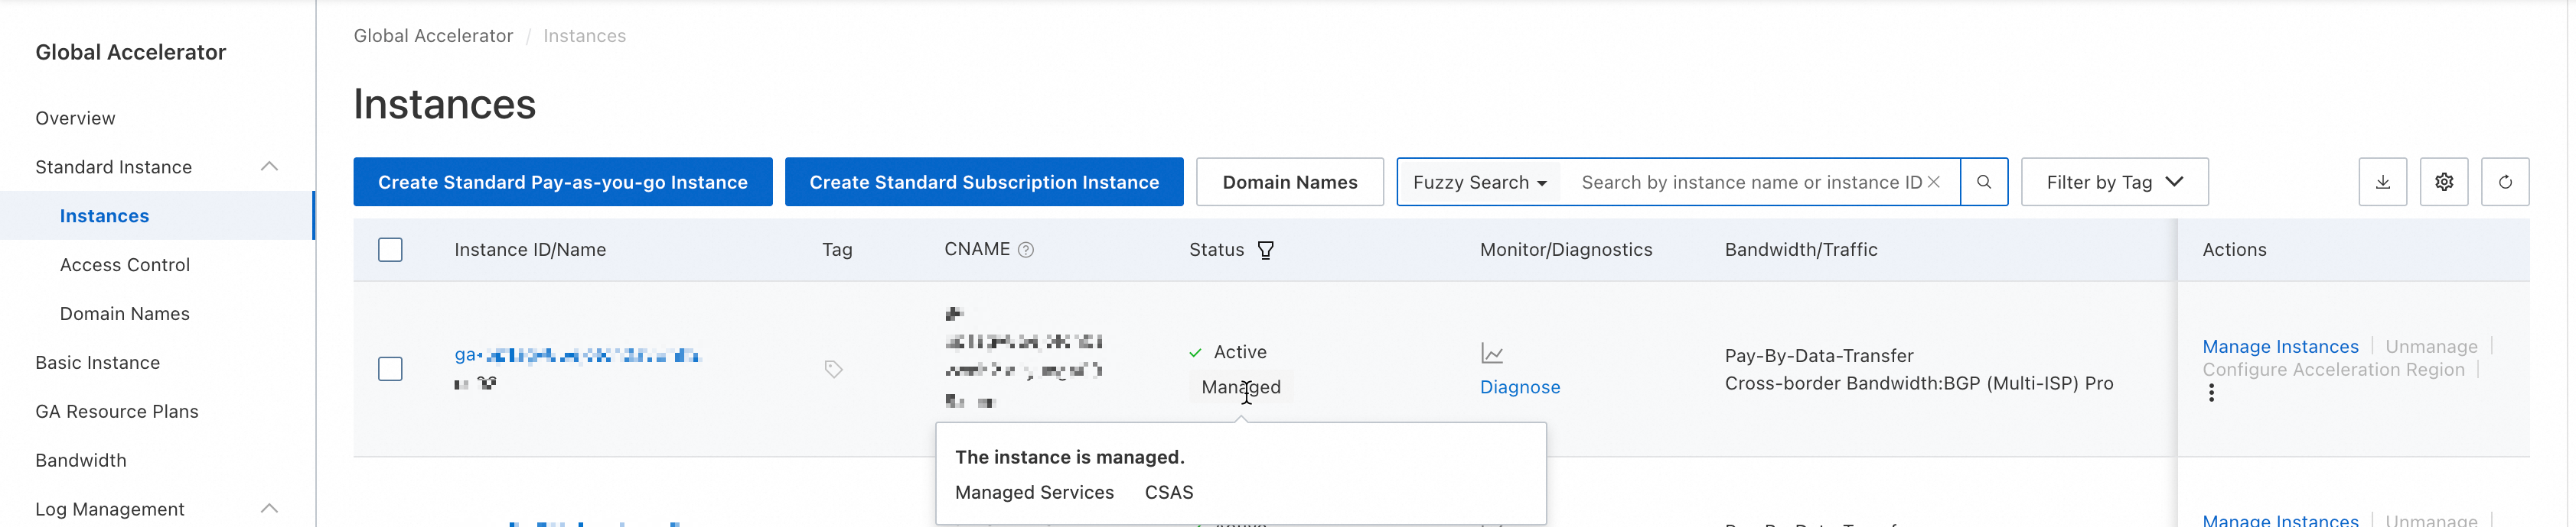
Task: Open the Overview sidebar item
Action: click(75, 118)
